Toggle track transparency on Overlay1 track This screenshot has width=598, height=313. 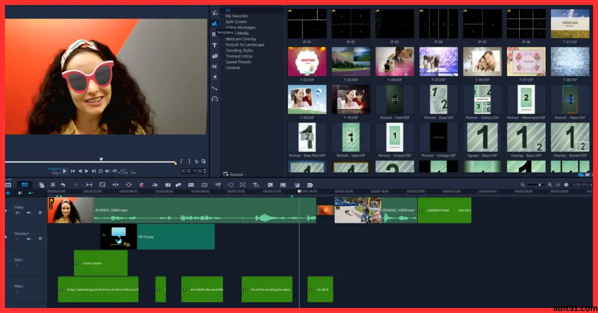(40, 239)
